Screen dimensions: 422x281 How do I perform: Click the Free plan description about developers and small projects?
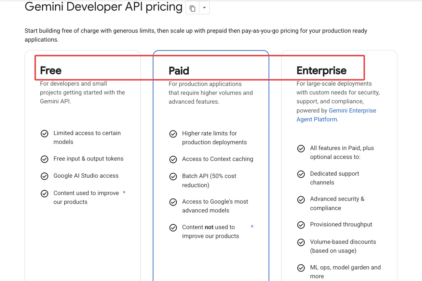(x=82, y=92)
